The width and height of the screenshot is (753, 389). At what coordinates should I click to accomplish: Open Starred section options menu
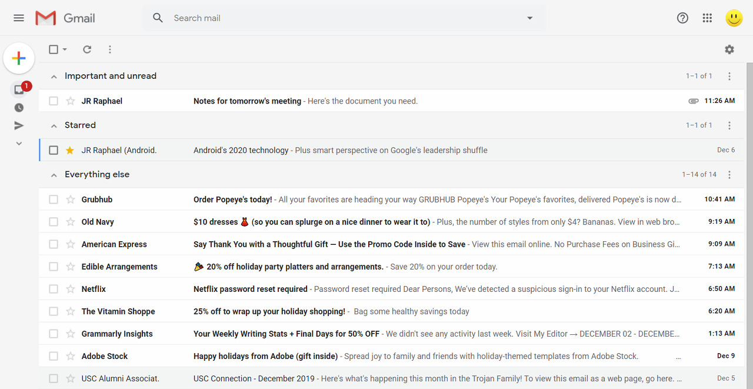tap(729, 125)
